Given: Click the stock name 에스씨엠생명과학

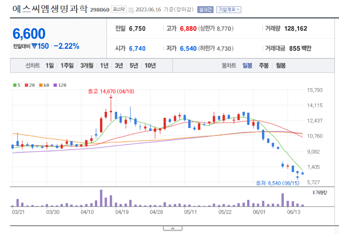Looking at the screenshot, I should pos(50,9).
